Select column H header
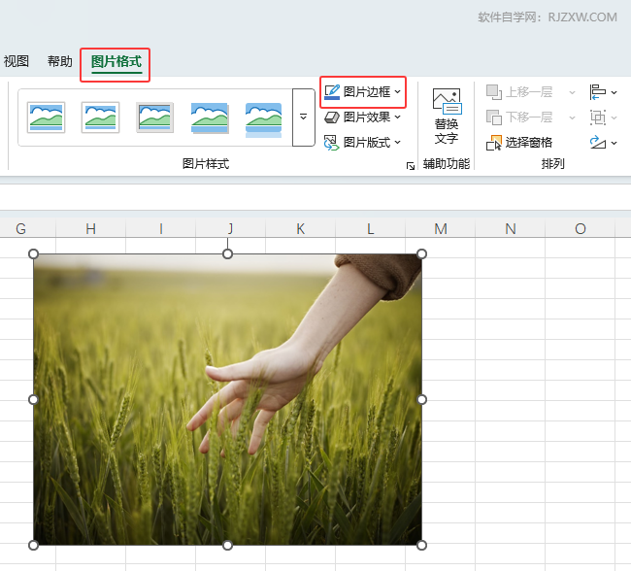Image resolution: width=631 pixels, height=571 pixels. [90, 229]
